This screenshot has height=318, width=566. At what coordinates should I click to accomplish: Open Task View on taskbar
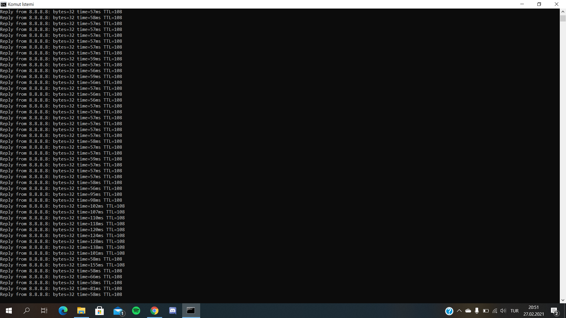[x=44, y=311]
